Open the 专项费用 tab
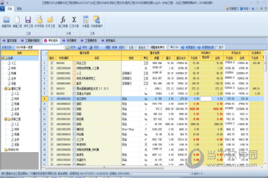 tap(69, 41)
